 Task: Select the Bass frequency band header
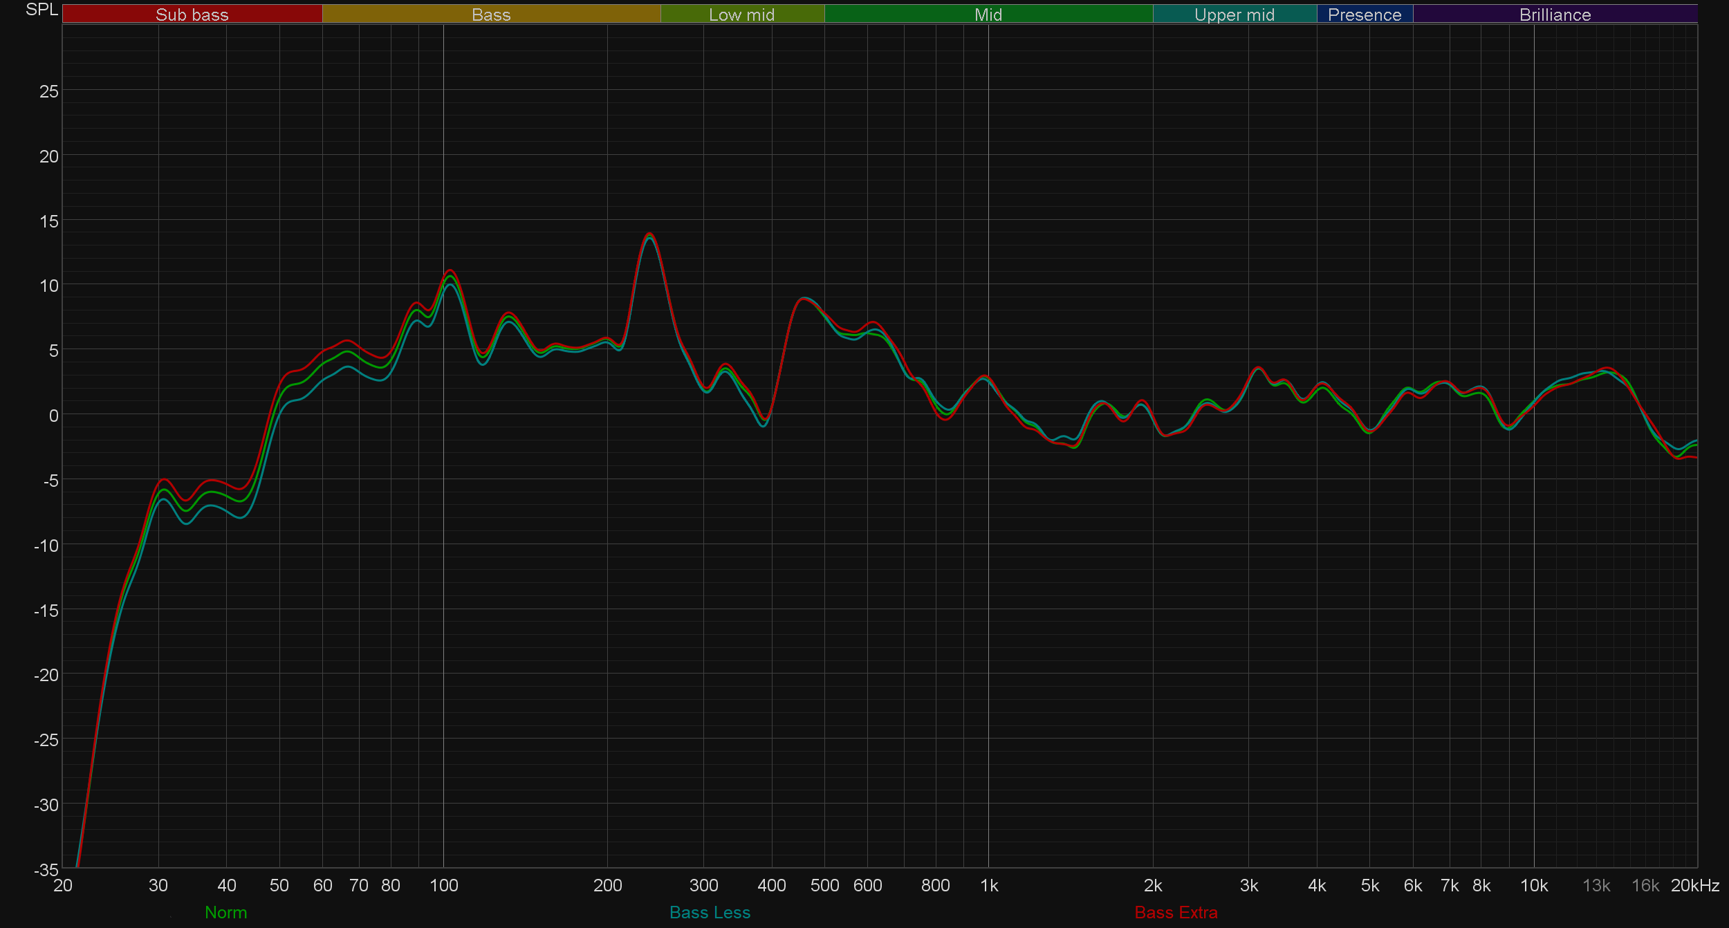pos(491,15)
